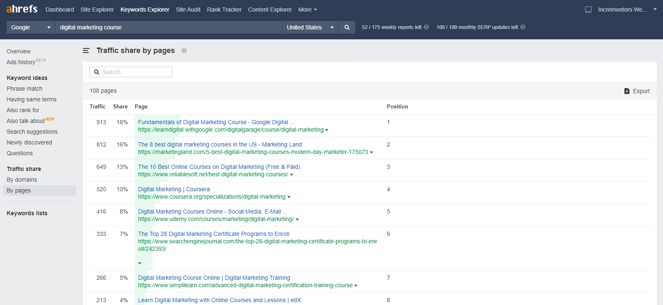Expand URL dropdown for learndigital.withgoogle.com
Viewport: 663px width, 305px height.
coord(327,130)
